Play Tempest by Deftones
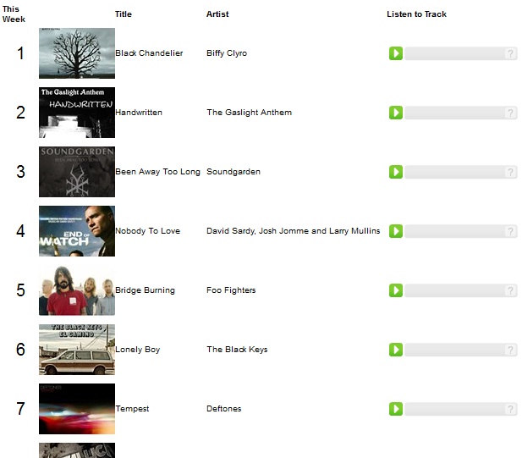Viewport: 522px width, 458px height. [396, 409]
